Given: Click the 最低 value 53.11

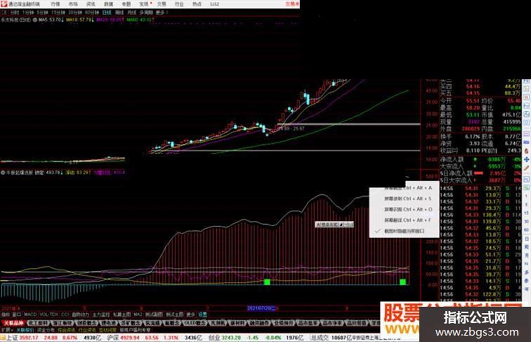Looking at the screenshot, I should click(473, 115).
